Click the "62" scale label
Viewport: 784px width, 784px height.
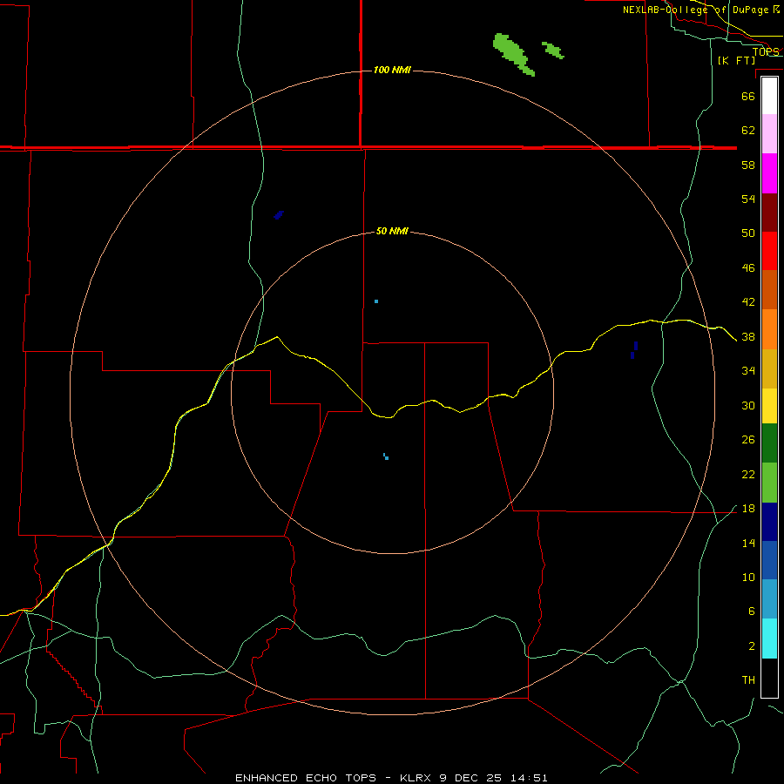pyautogui.click(x=748, y=131)
